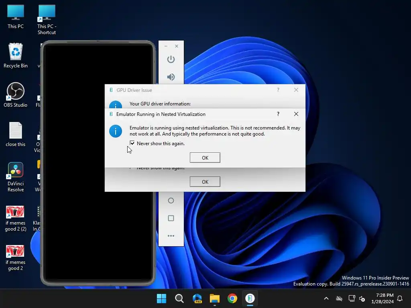
Task: Click the emulator volume up icon
Action: [x=171, y=77]
